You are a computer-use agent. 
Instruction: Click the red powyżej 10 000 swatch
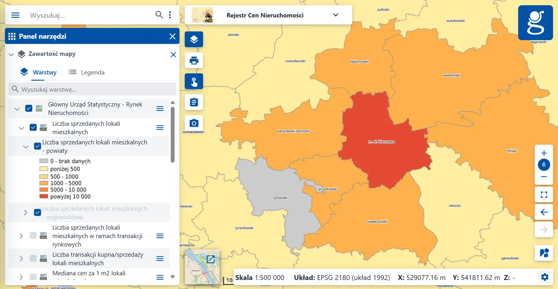click(44, 196)
